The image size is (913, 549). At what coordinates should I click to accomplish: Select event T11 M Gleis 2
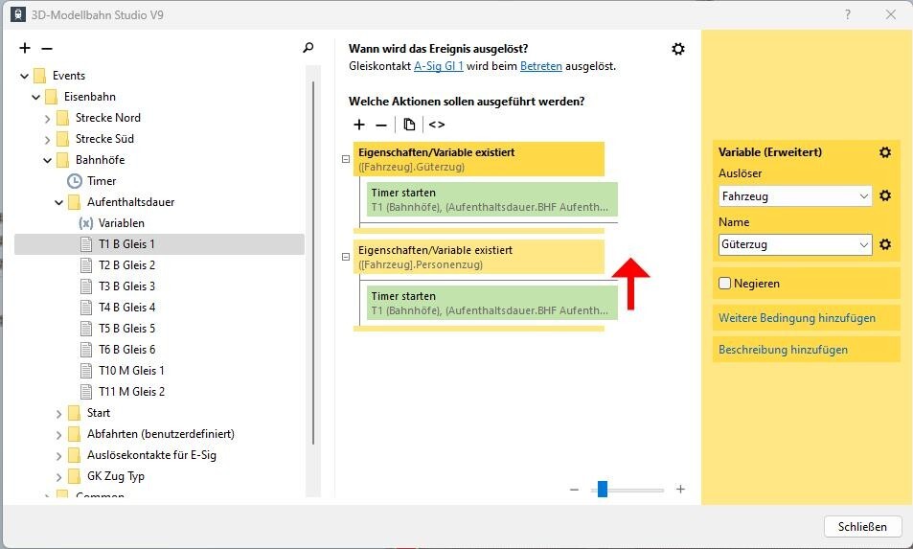click(131, 391)
